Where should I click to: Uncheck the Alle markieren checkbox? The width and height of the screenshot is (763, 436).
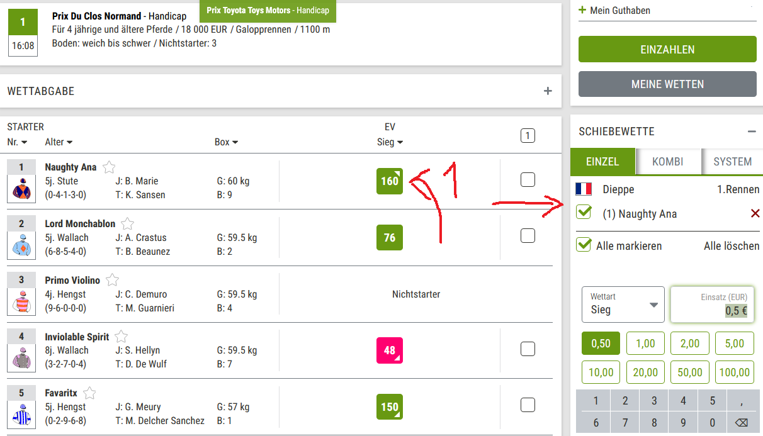coord(584,245)
